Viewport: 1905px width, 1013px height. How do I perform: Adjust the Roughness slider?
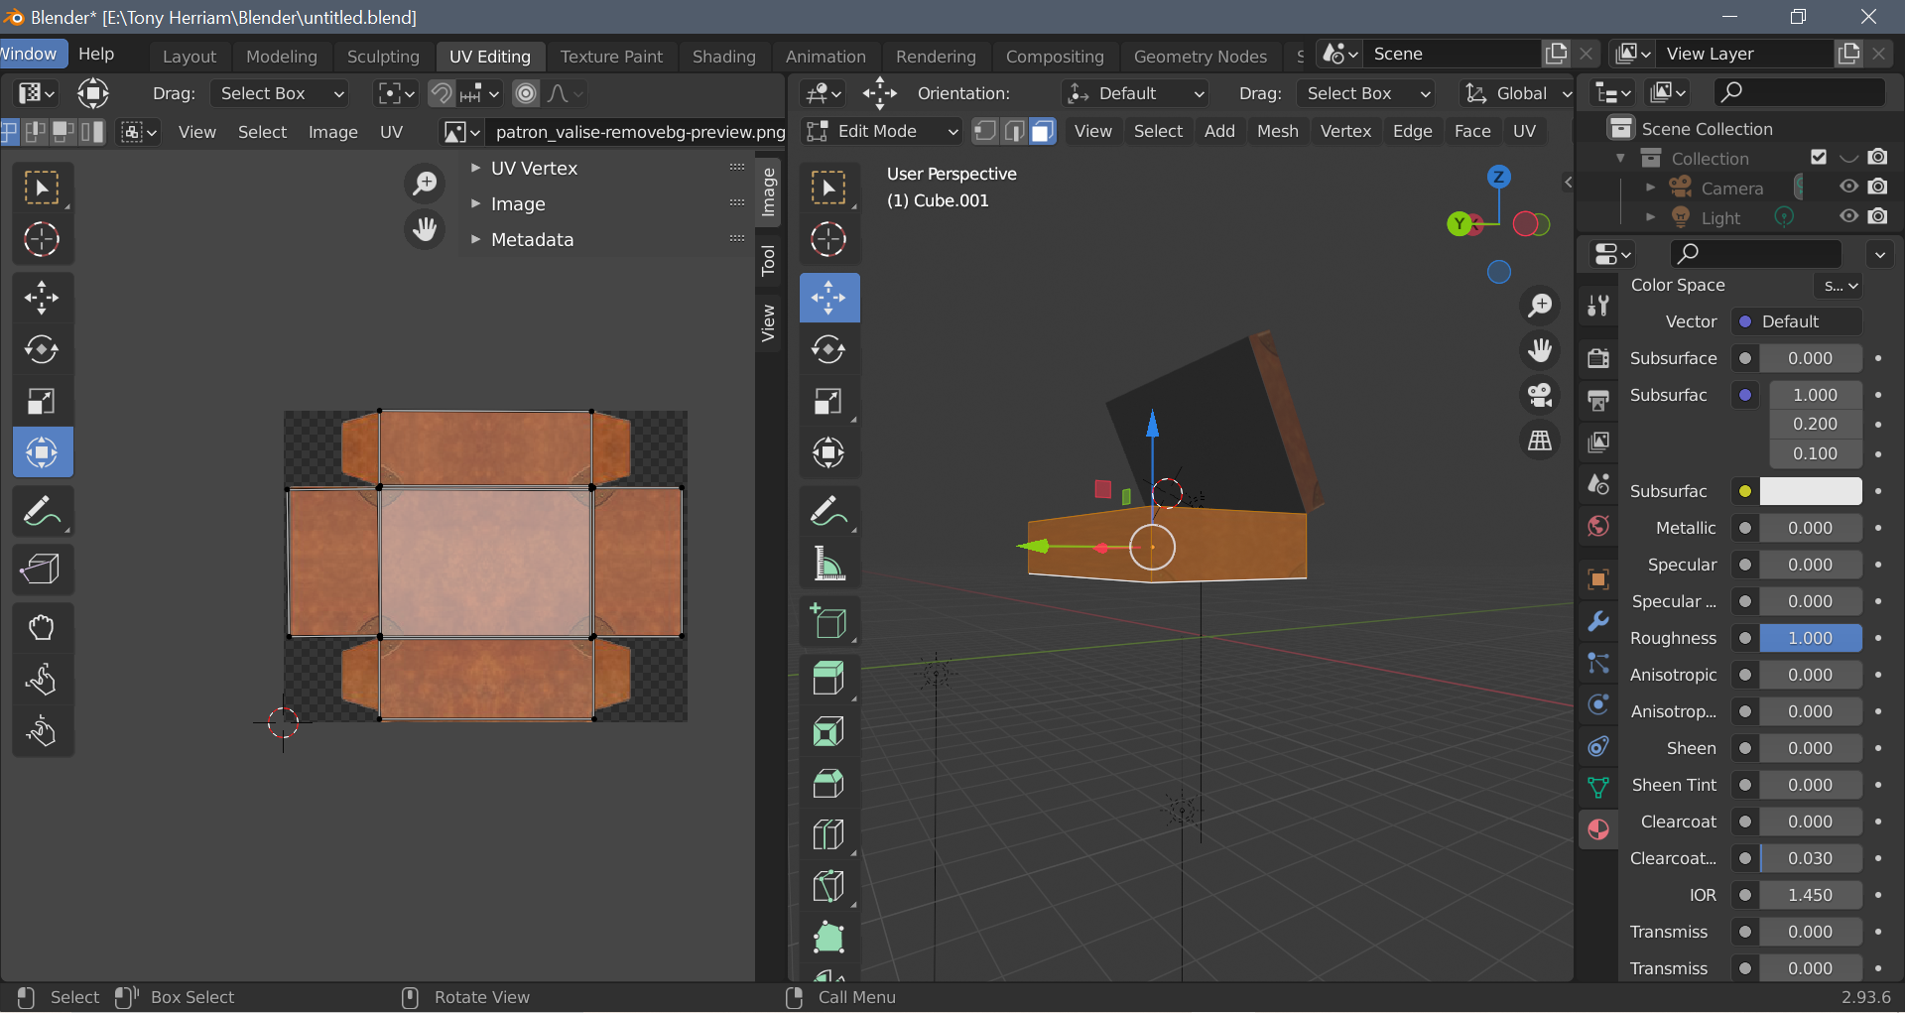(x=1811, y=638)
